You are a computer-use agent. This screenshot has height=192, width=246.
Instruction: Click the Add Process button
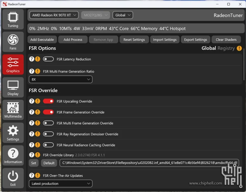[x=73, y=40]
